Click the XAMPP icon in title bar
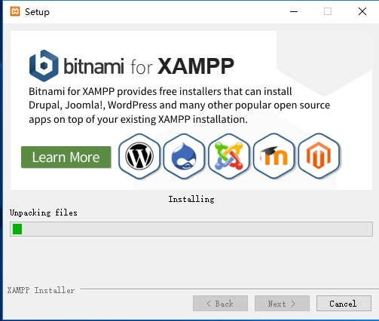 15,11
